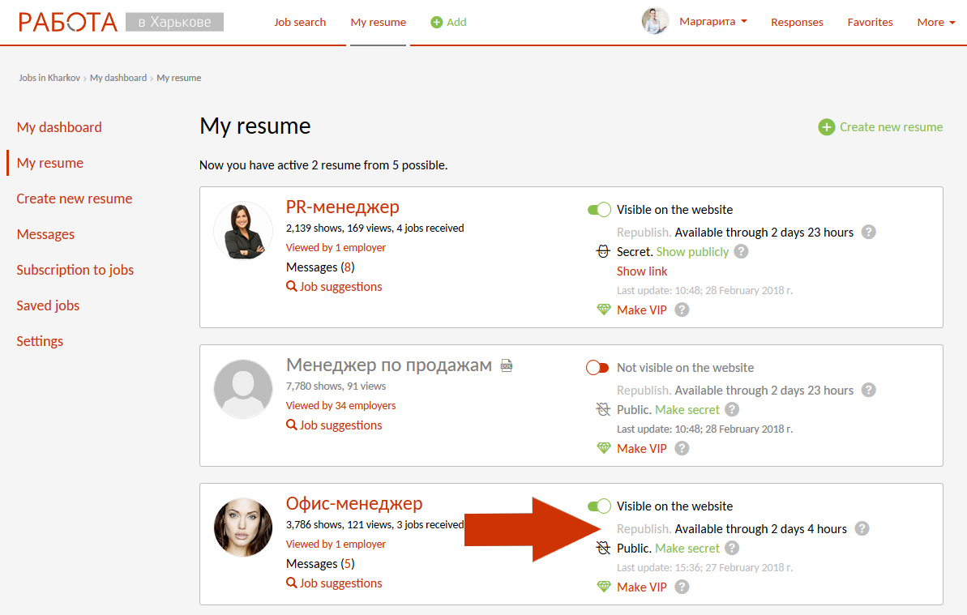The image size is (967, 615).
Task: Click Make secret link for Офис-менеджер
Action: (687, 548)
